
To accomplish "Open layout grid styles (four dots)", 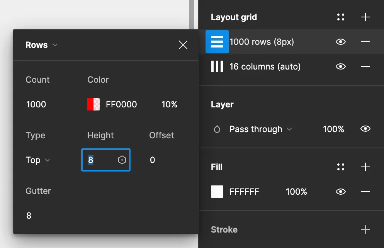I will click(x=340, y=17).
